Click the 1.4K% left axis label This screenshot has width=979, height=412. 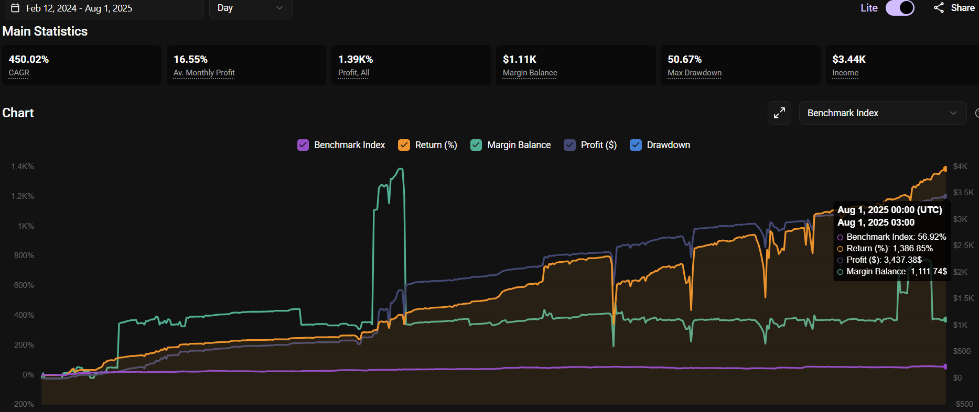tap(23, 166)
